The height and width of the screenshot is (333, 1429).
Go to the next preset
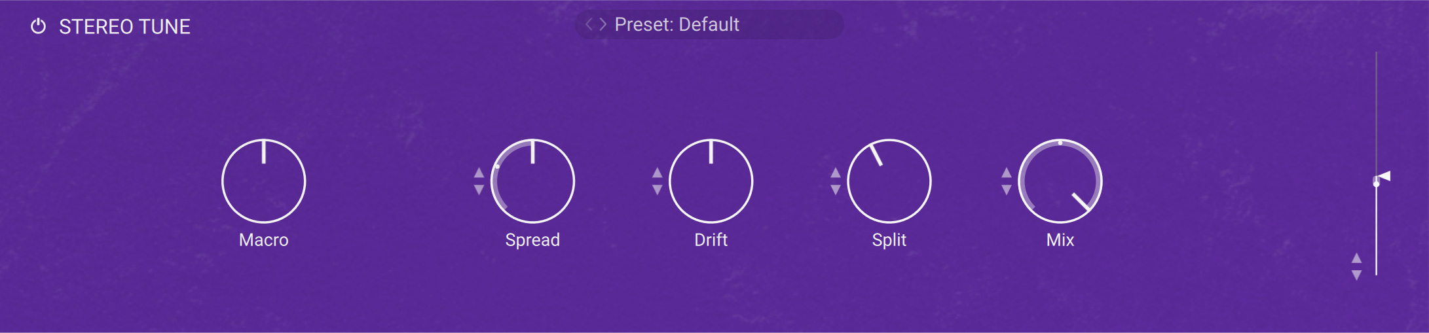(603, 25)
